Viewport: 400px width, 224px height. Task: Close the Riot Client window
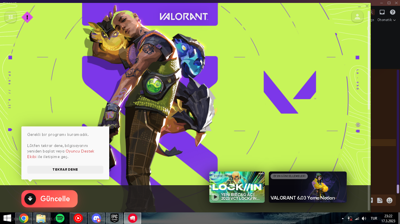(x=367, y=6)
